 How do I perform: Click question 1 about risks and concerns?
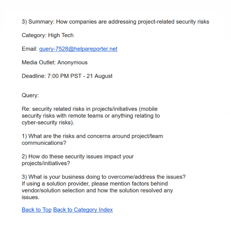(92, 136)
